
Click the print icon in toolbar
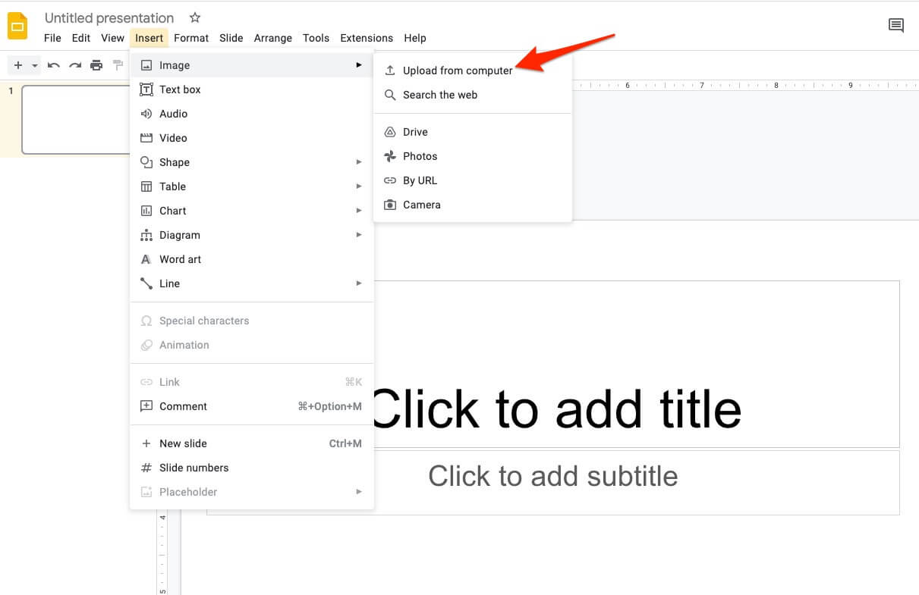coord(96,65)
